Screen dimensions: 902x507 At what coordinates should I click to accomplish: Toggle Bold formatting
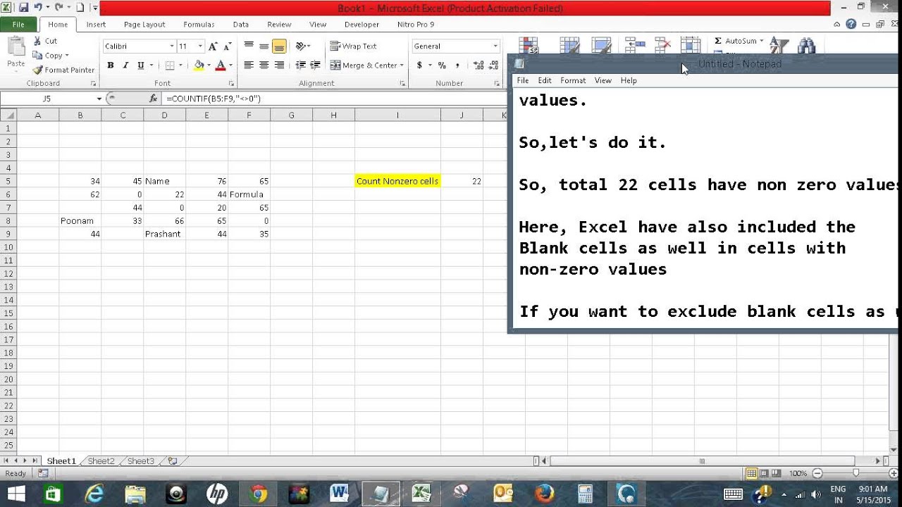coord(111,65)
